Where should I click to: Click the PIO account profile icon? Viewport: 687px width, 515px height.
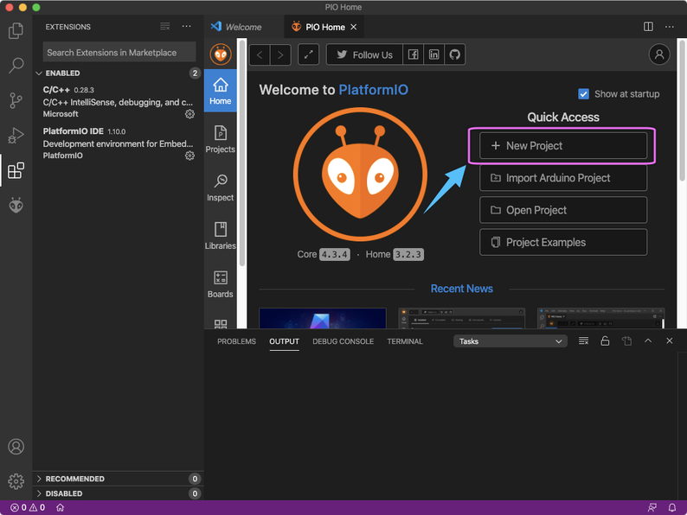click(659, 54)
